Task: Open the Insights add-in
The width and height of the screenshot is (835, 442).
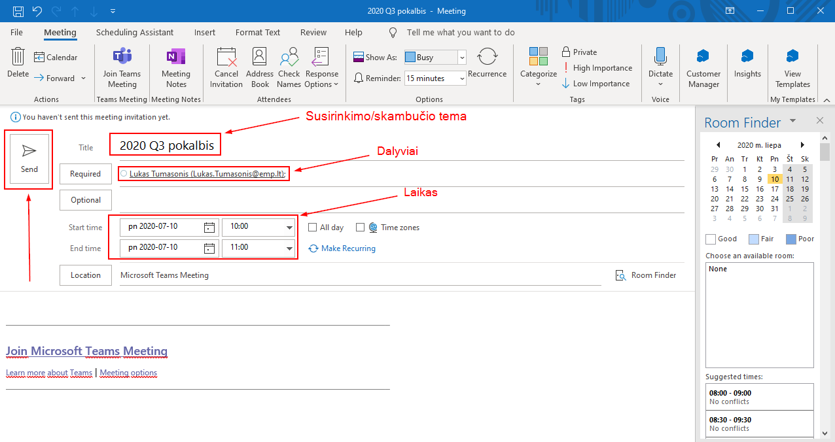Action: pyautogui.click(x=747, y=58)
